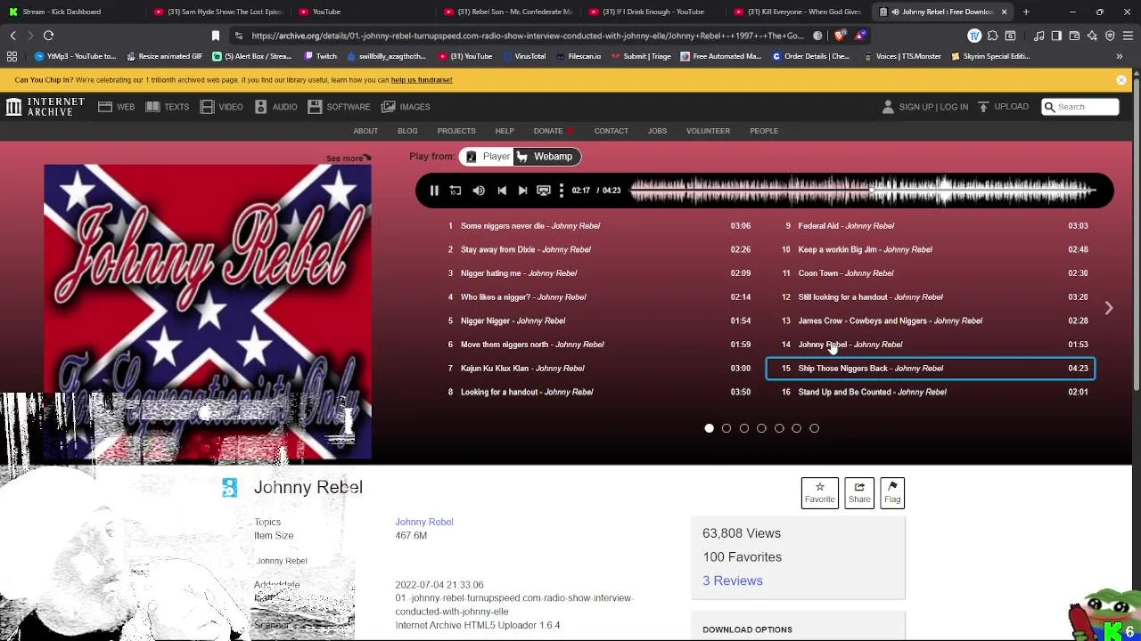Image resolution: width=1141 pixels, height=641 pixels.
Task: Open the IMAGES media section
Action: [x=406, y=107]
